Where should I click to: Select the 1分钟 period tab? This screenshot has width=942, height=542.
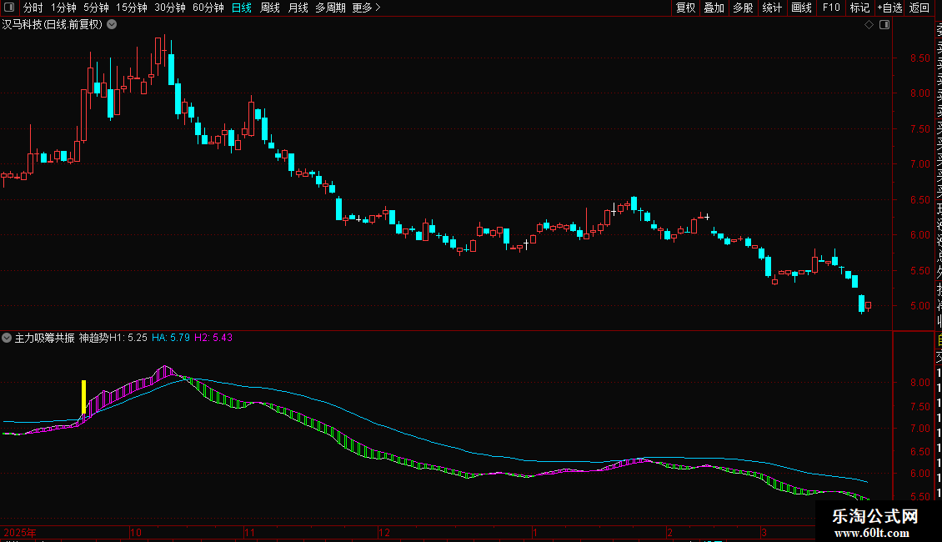[63, 8]
